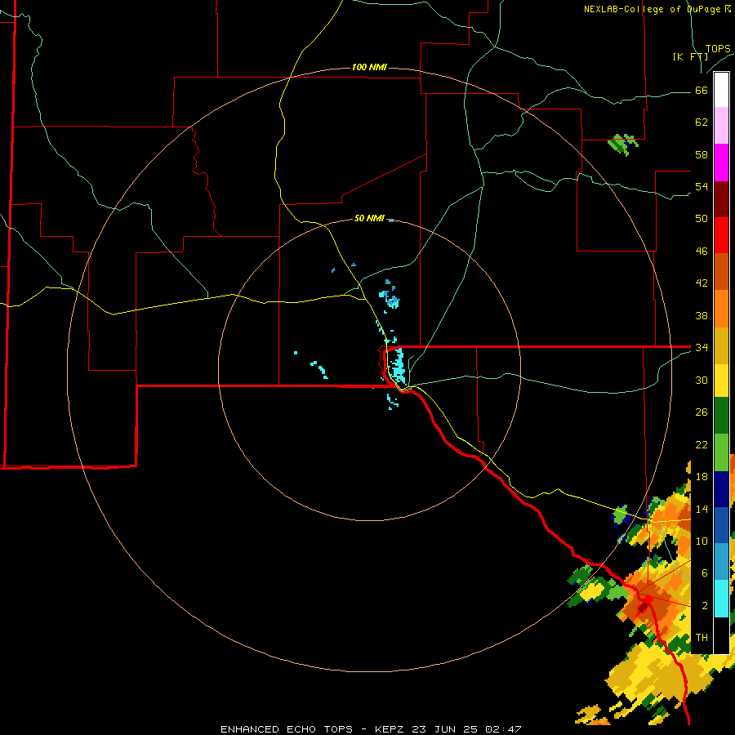The height and width of the screenshot is (735, 735).
Task: Pick the dark orange legend swatch
Action: [721, 271]
